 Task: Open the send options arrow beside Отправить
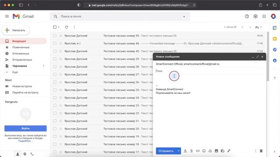pyautogui.click(x=178, y=151)
